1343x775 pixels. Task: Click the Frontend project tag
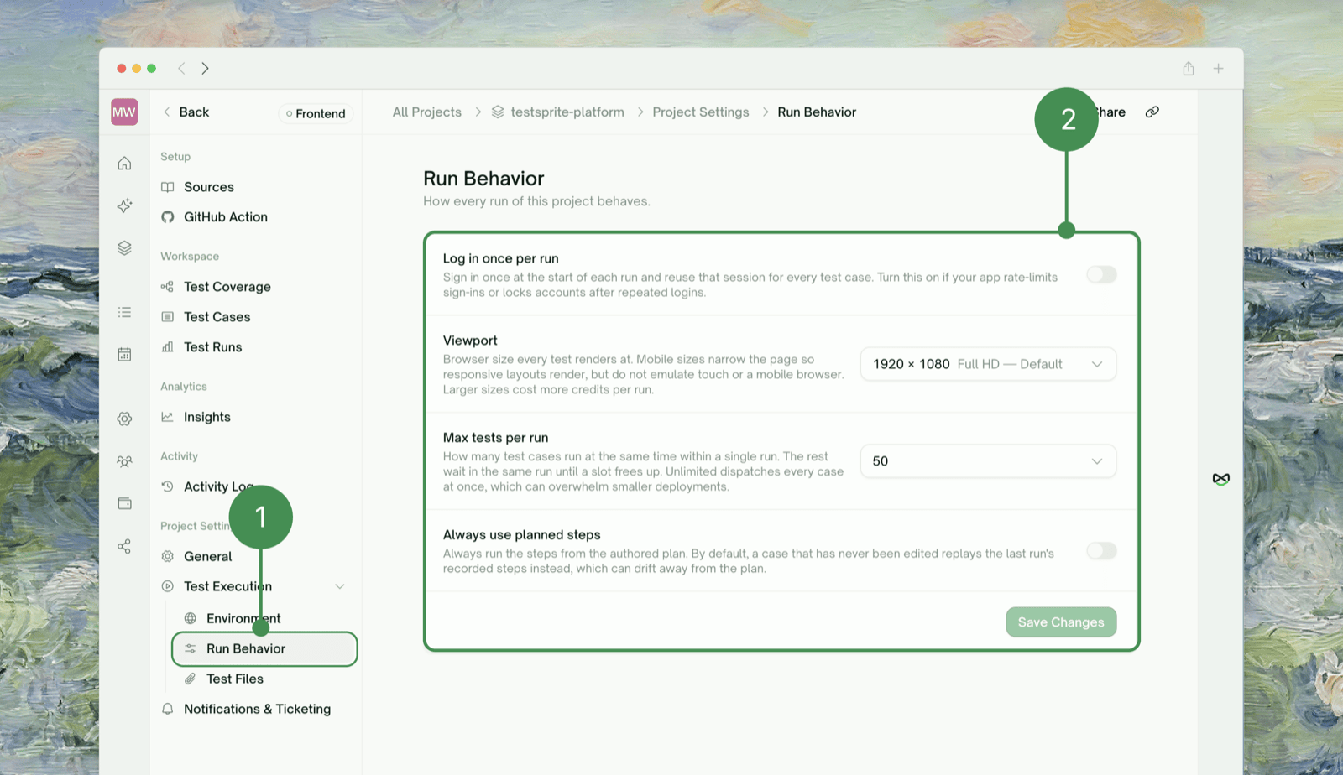click(316, 113)
